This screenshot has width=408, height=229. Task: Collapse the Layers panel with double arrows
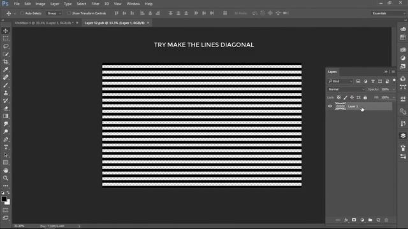click(386, 72)
